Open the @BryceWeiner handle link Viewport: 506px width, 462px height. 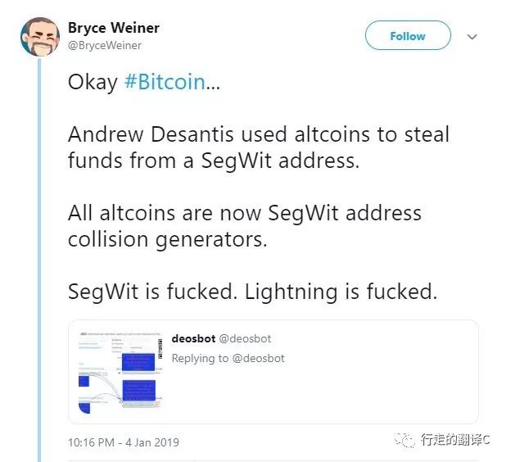105,46
